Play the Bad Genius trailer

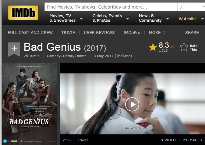pyautogui.click(x=132, y=104)
